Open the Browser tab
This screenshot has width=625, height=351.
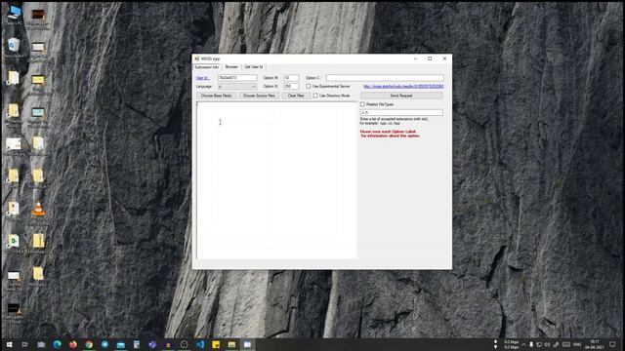[231, 67]
